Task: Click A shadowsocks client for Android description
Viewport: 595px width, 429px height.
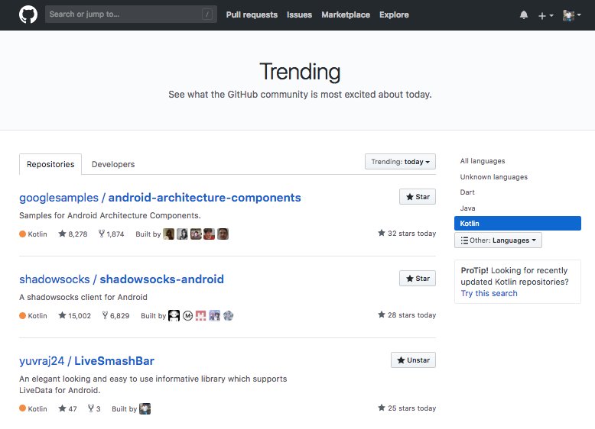Action: [x=83, y=297]
